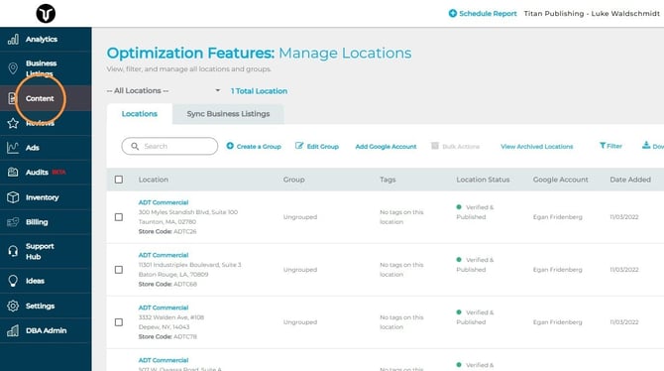Click Ungrouped in the Taunton, MA row
This screenshot has width=664, height=371.
(x=300, y=216)
